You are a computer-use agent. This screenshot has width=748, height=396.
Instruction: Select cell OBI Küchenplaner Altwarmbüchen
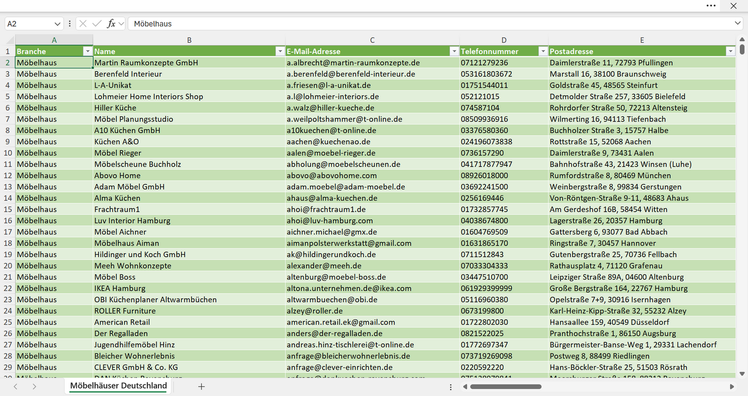coord(189,300)
